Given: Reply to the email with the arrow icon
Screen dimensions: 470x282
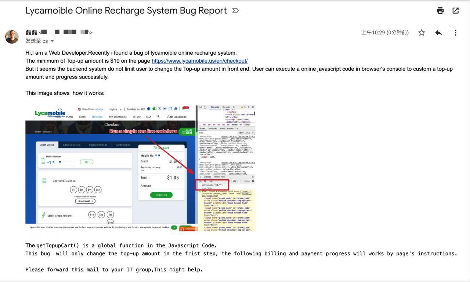Looking at the screenshot, I should point(438,33).
